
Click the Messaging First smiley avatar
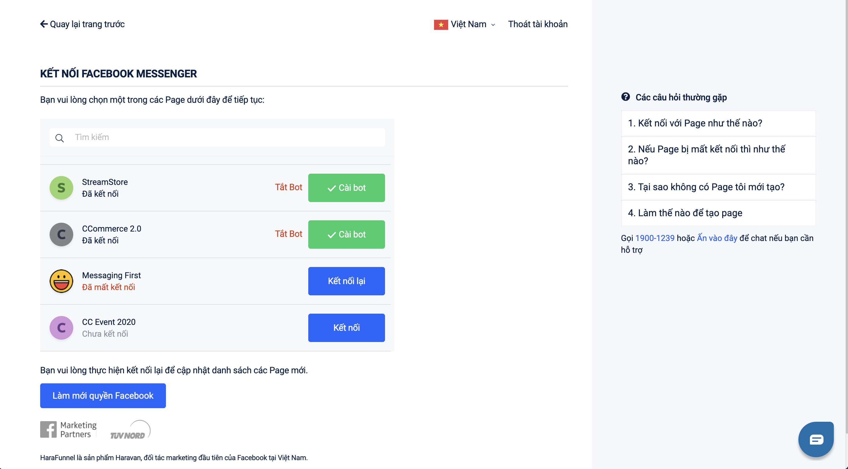pyautogui.click(x=61, y=281)
